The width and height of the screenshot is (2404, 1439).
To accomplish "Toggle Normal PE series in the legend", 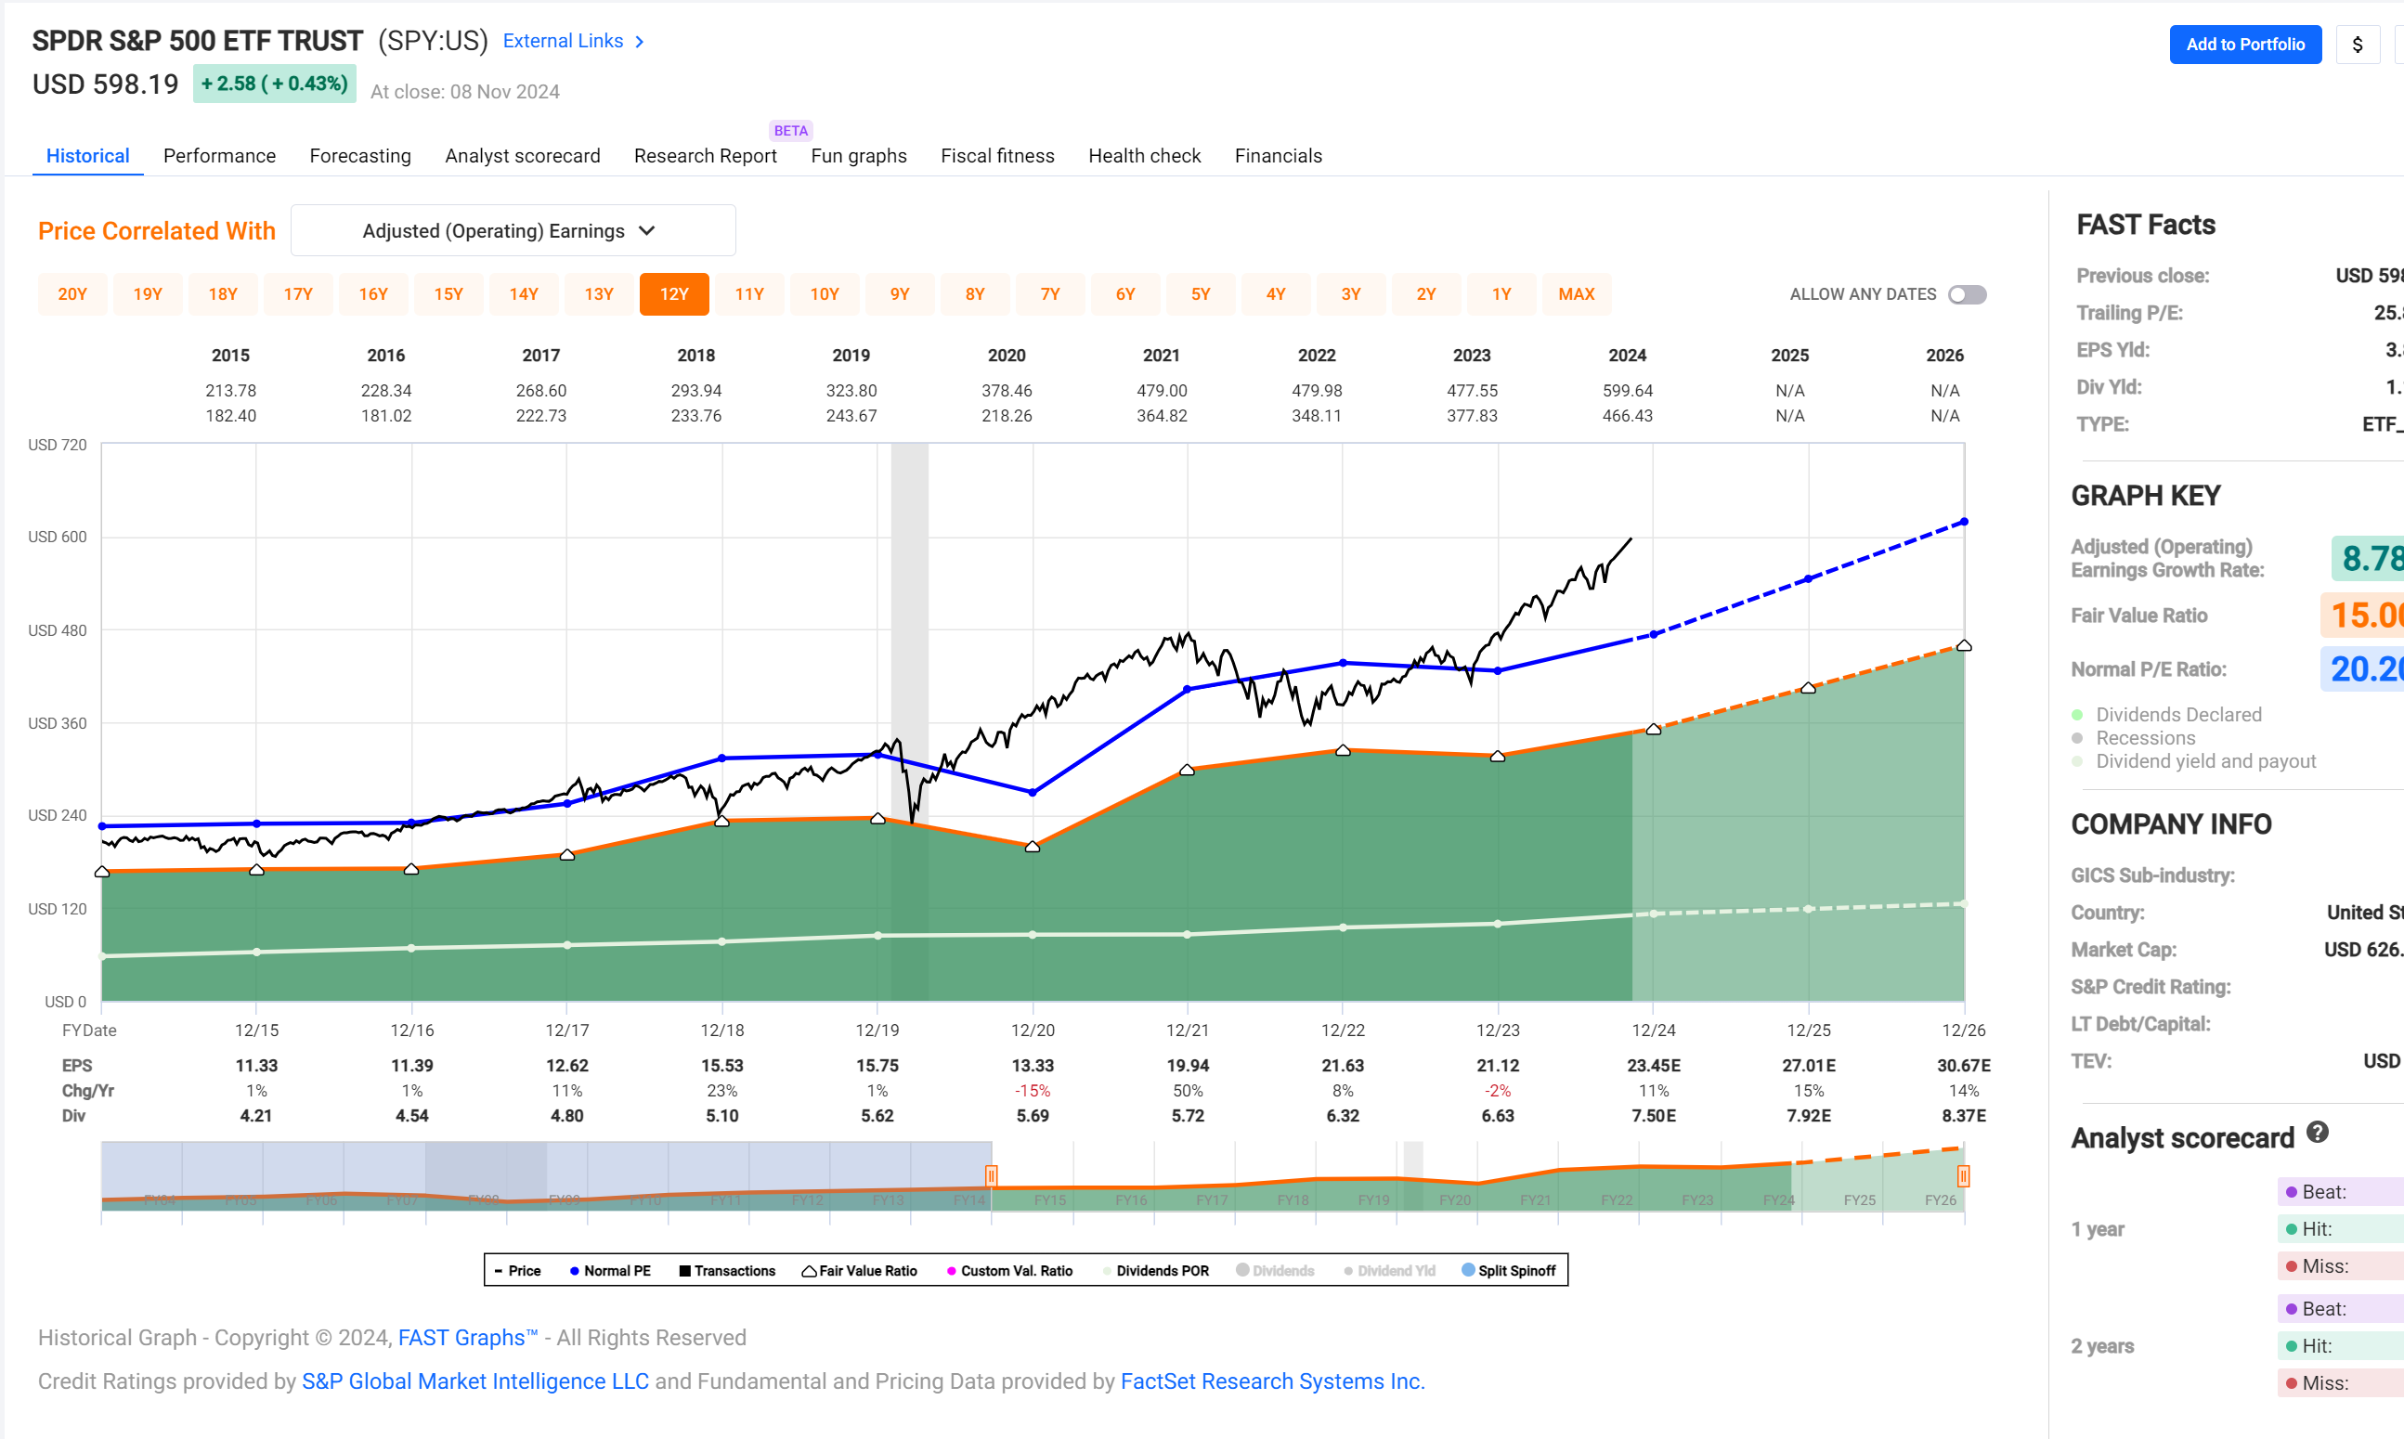I will pyautogui.click(x=610, y=1270).
